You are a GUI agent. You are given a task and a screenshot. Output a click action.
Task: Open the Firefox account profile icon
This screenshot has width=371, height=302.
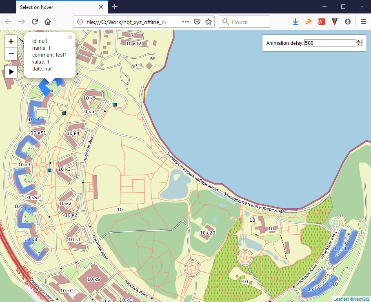347,21
